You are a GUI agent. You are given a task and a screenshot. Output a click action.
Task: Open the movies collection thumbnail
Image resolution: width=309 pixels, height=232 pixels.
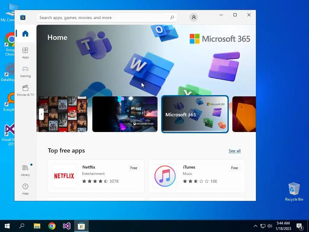[62, 114]
